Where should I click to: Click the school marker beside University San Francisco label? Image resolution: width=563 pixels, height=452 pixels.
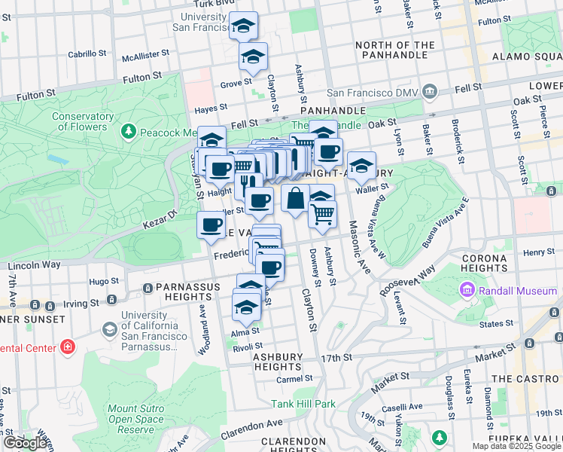(243, 26)
